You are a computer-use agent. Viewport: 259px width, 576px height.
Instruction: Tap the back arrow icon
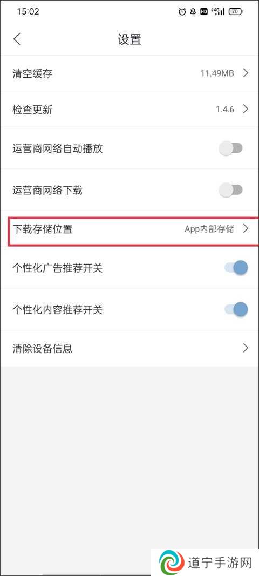pyautogui.click(x=17, y=39)
